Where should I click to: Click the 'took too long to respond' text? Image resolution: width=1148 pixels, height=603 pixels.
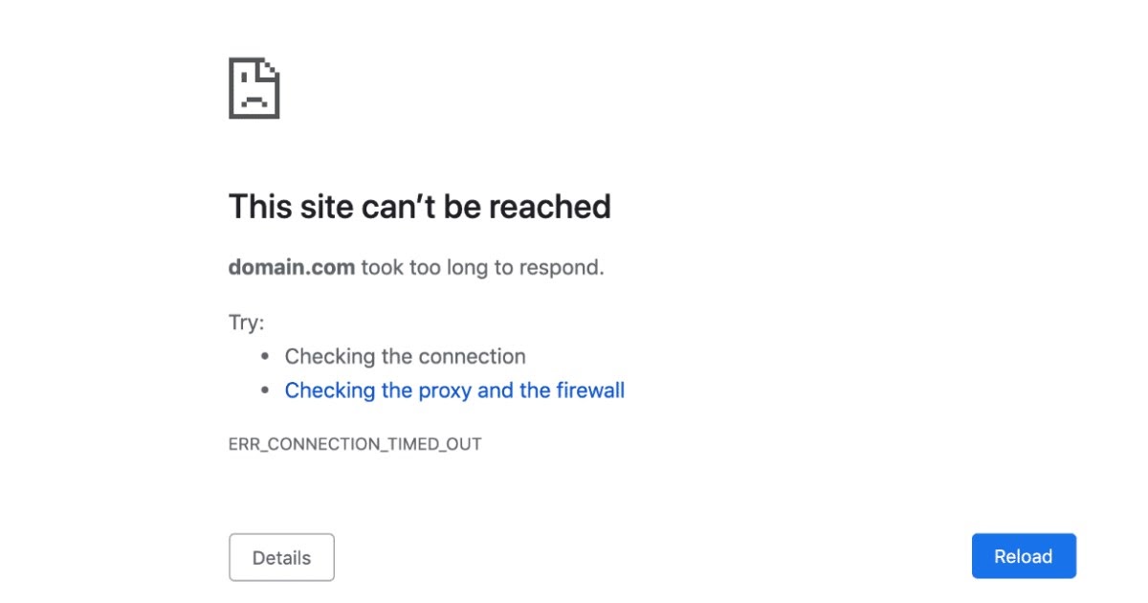482,267
